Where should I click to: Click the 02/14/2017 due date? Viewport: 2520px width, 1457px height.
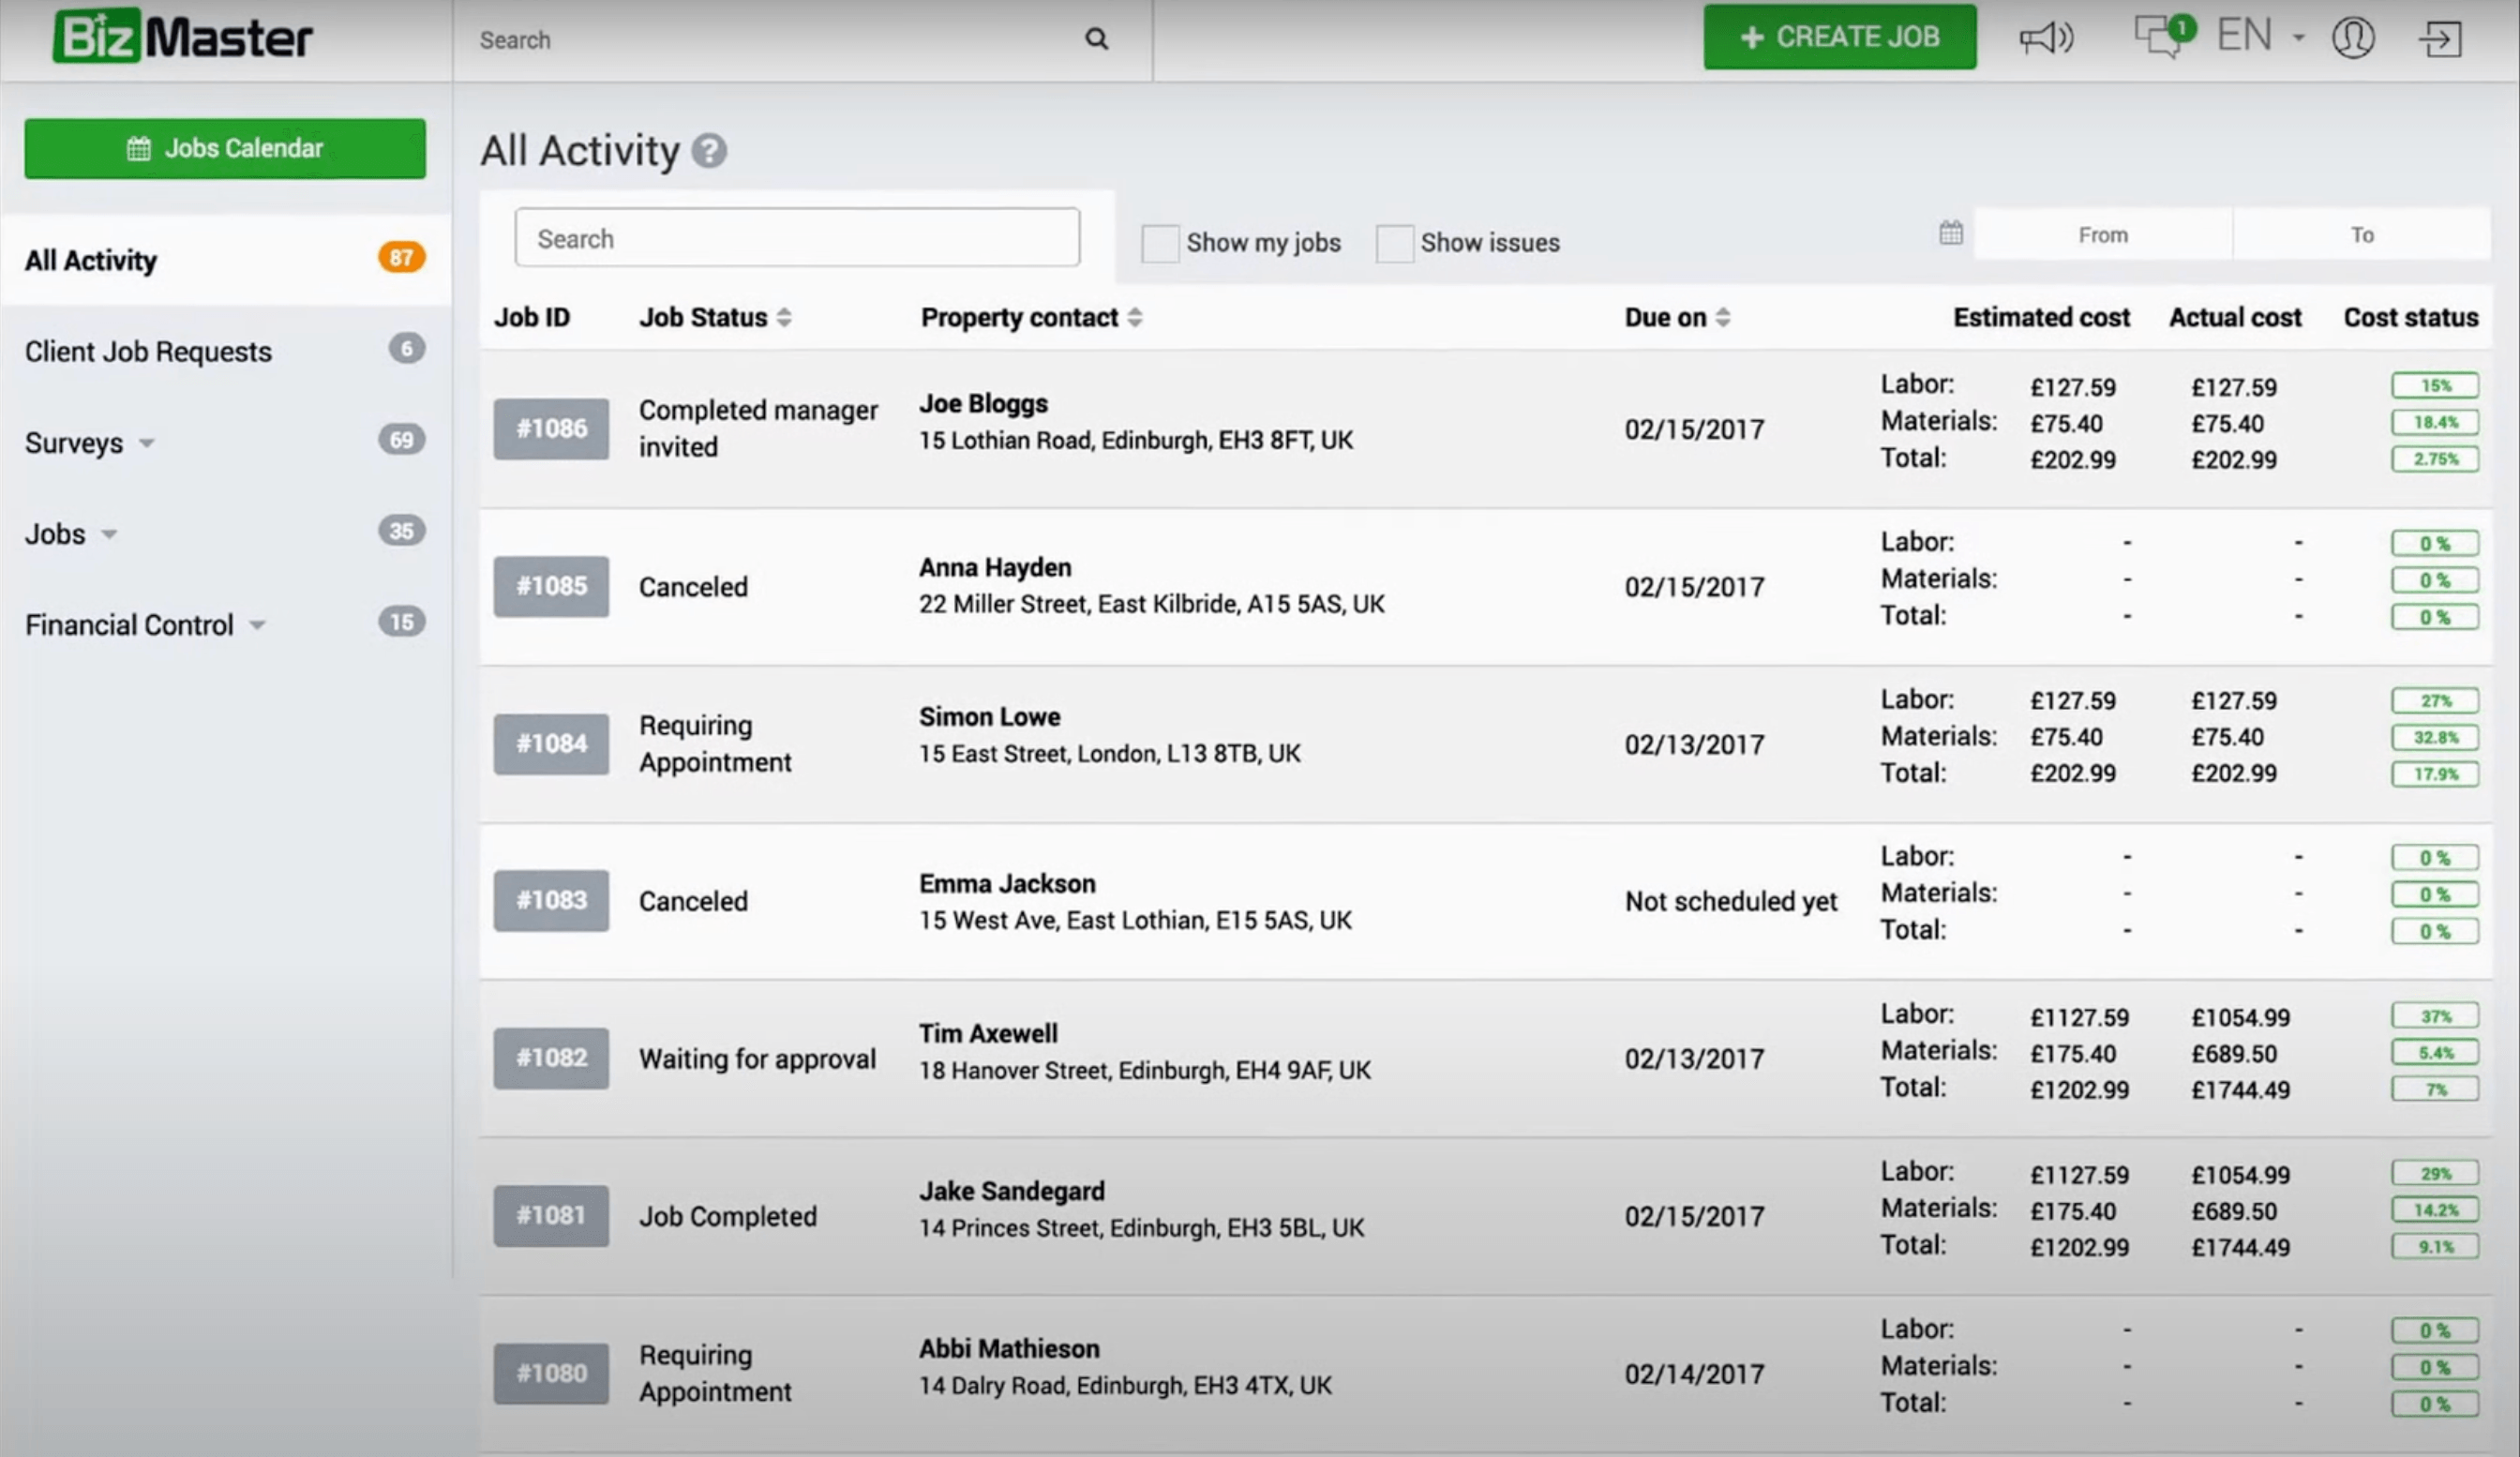(1694, 1374)
